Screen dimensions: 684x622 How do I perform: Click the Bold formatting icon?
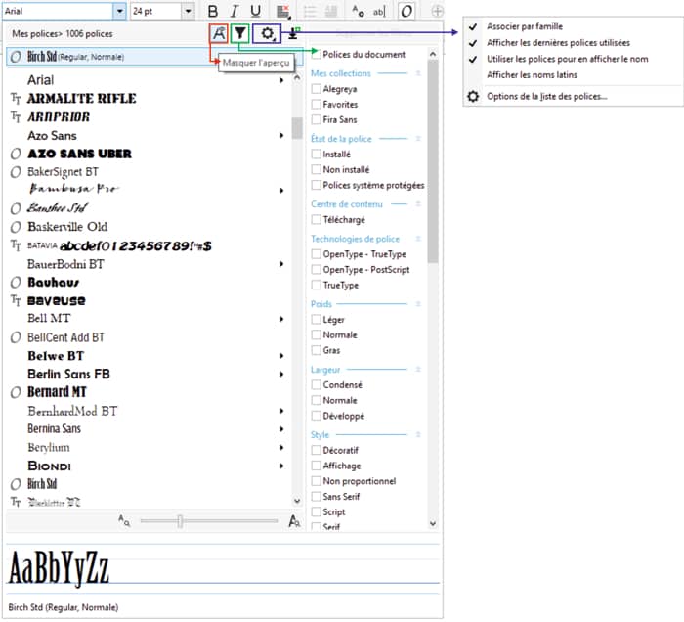point(212,11)
